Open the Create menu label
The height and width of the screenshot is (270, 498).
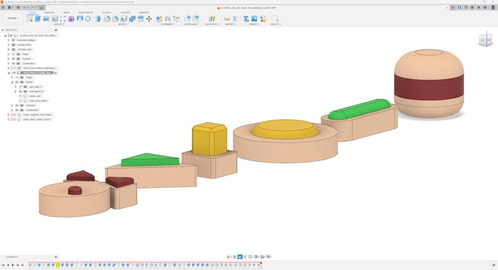[x=59, y=24]
